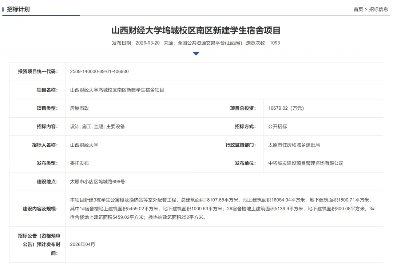Screen dimensions: 393x264
Task: Click label 招标方式
Action: click(245, 126)
